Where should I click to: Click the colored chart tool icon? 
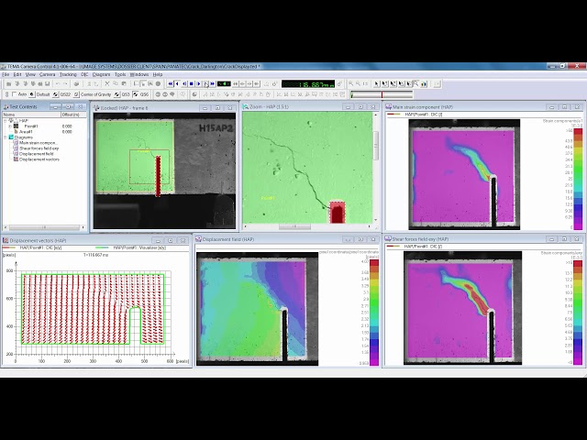pos(424,83)
